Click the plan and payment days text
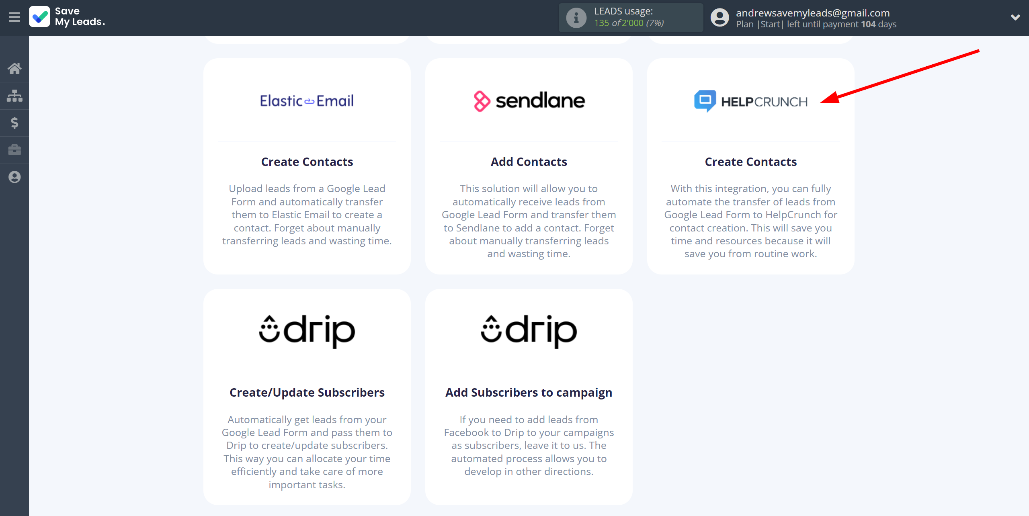Image resolution: width=1029 pixels, height=516 pixels. pos(816,24)
